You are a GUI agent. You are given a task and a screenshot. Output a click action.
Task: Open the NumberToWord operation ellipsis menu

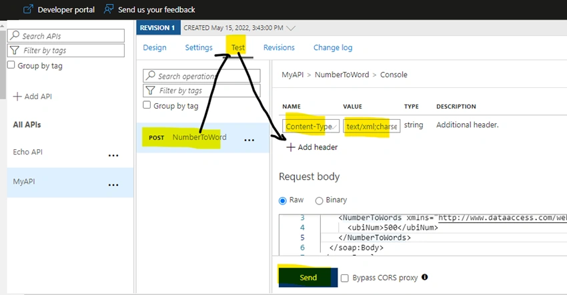pos(249,140)
